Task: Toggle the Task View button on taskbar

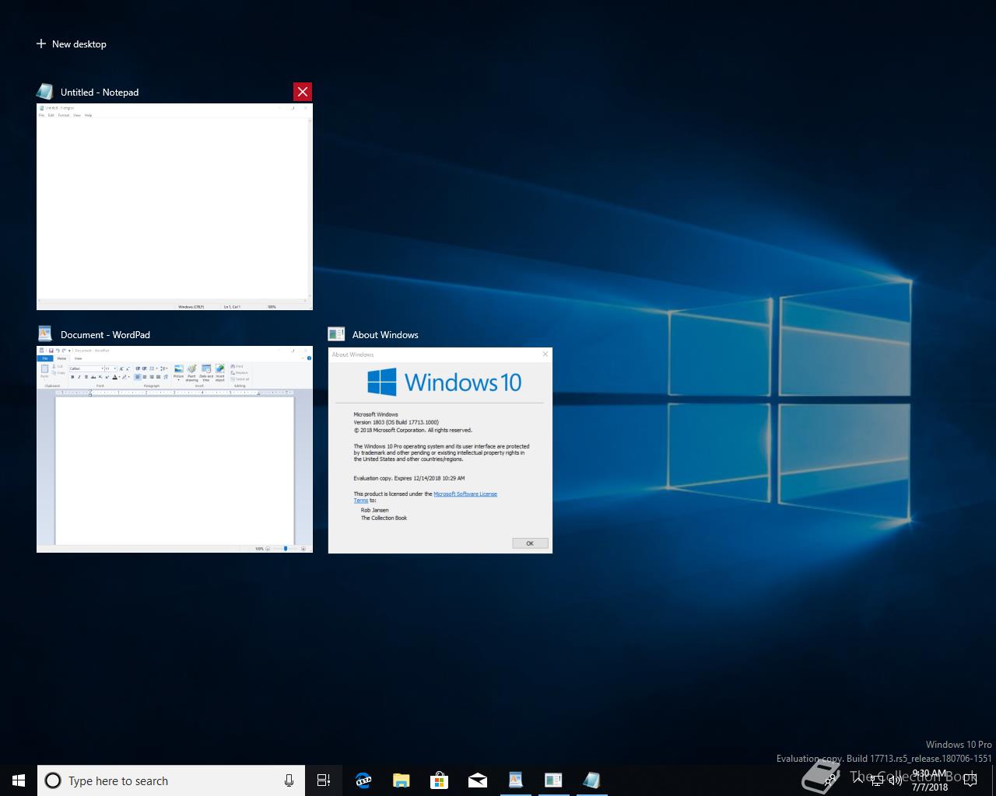Action: pos(324,780)
